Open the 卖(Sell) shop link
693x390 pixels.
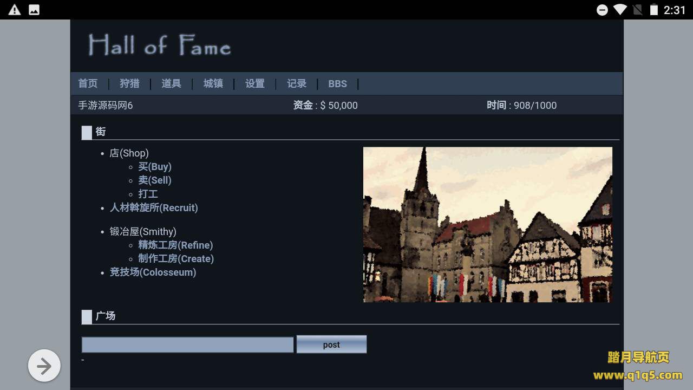click(x=154, y=180)
